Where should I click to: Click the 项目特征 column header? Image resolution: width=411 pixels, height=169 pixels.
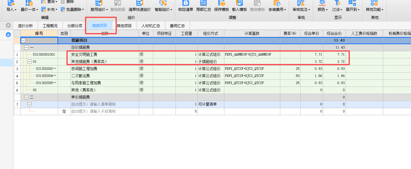click(164, 33)
